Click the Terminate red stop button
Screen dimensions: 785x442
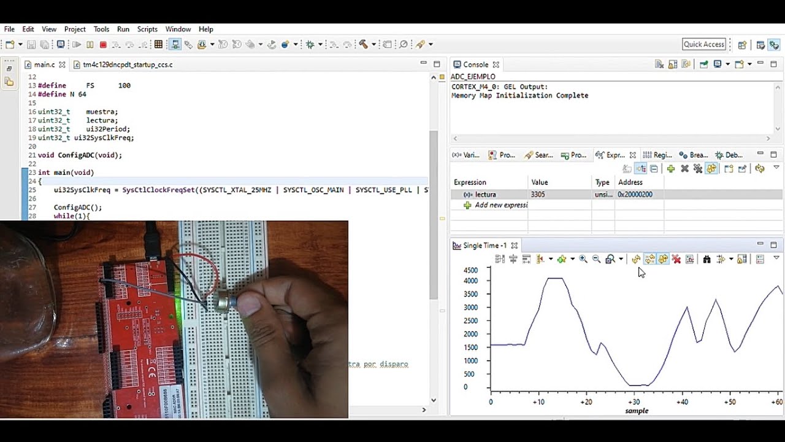pos(103,44)
